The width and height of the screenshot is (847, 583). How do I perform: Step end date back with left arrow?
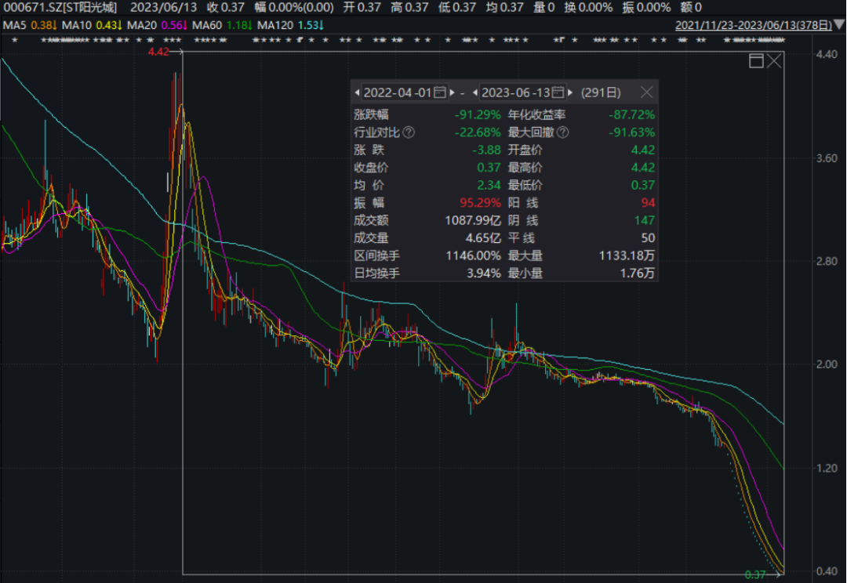coord(475,92)
